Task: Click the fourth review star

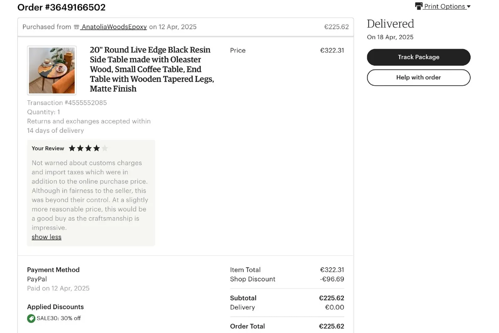Action: click(96, 148)
